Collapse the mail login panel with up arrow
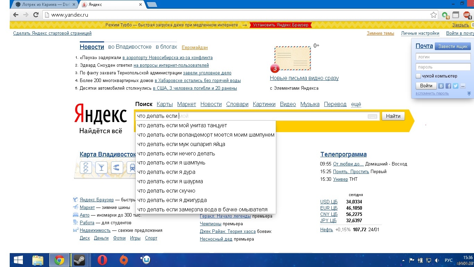Image resolution: width=474 pixels, height=267 pixels. pyautogui.click(x=469, y=94)
